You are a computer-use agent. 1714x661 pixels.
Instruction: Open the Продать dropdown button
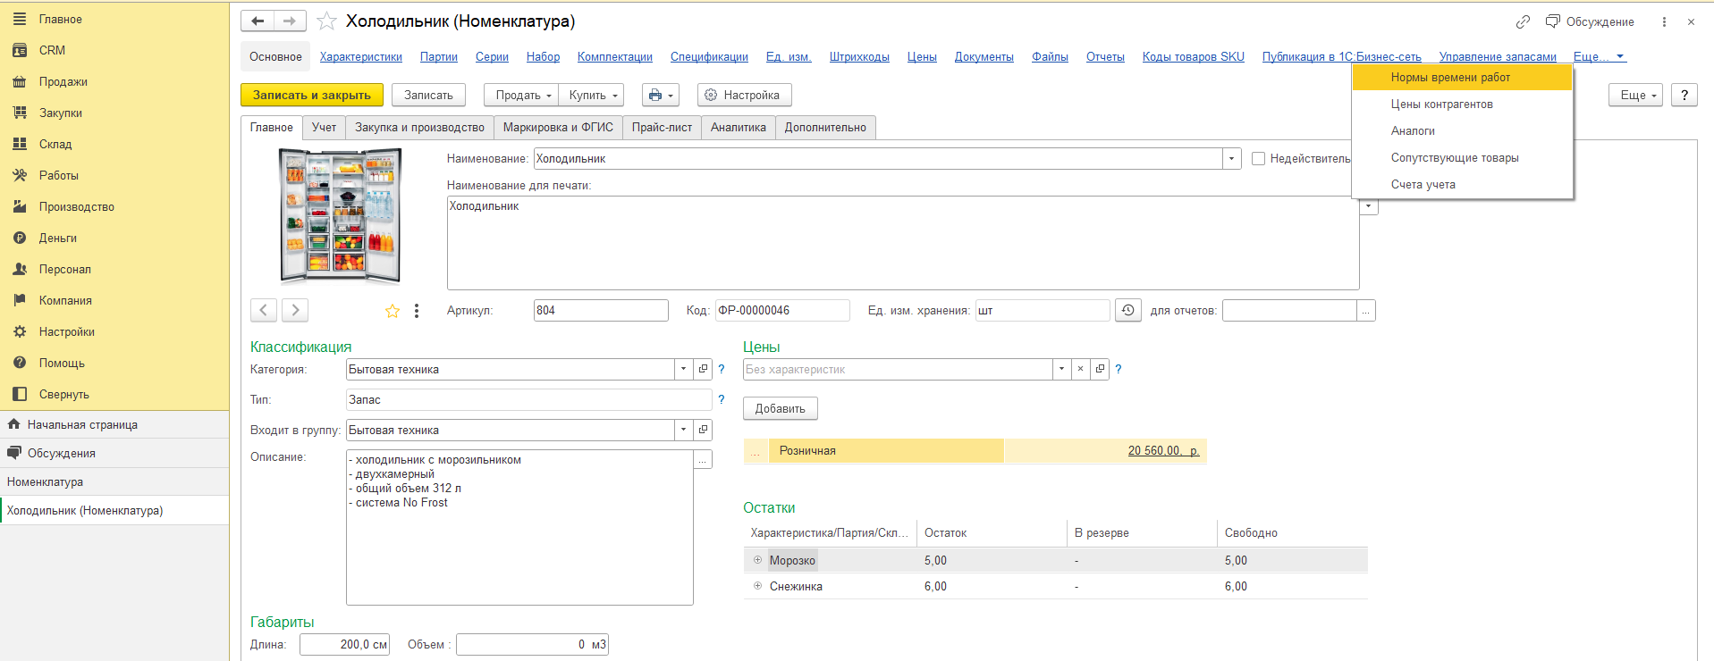(521, 95)
